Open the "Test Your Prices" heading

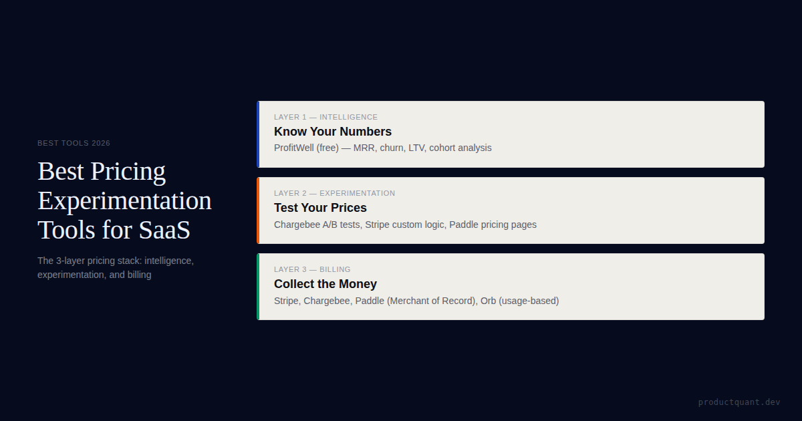coord(320,208)
